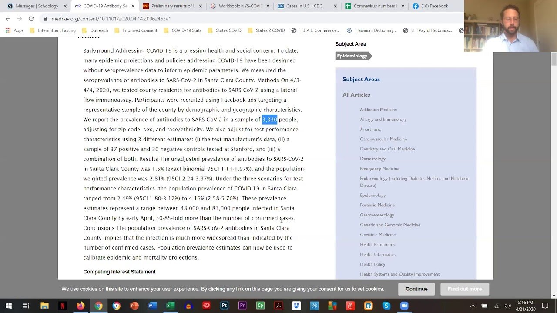The width and height of the screenshot is (557, 313).
Task: Show hidden system tray icons
Action: (473, 306)
